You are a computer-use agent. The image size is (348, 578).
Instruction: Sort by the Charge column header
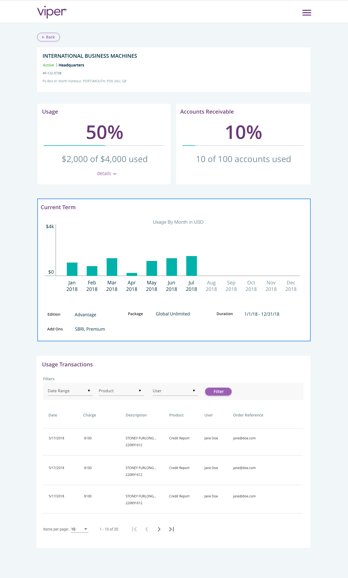(89, 415)
